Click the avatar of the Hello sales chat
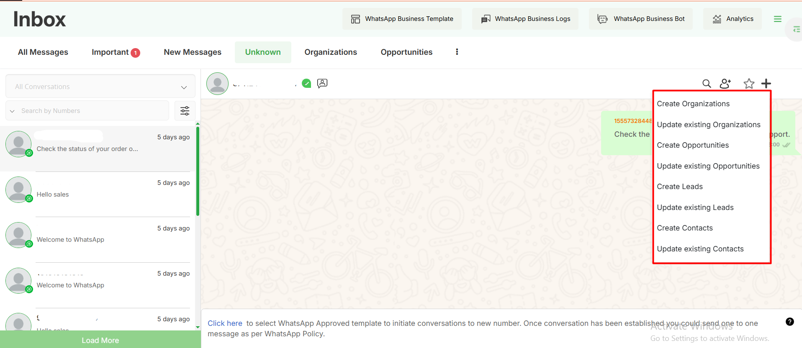The height and width of the screenshot is (348, 802). 18,189
